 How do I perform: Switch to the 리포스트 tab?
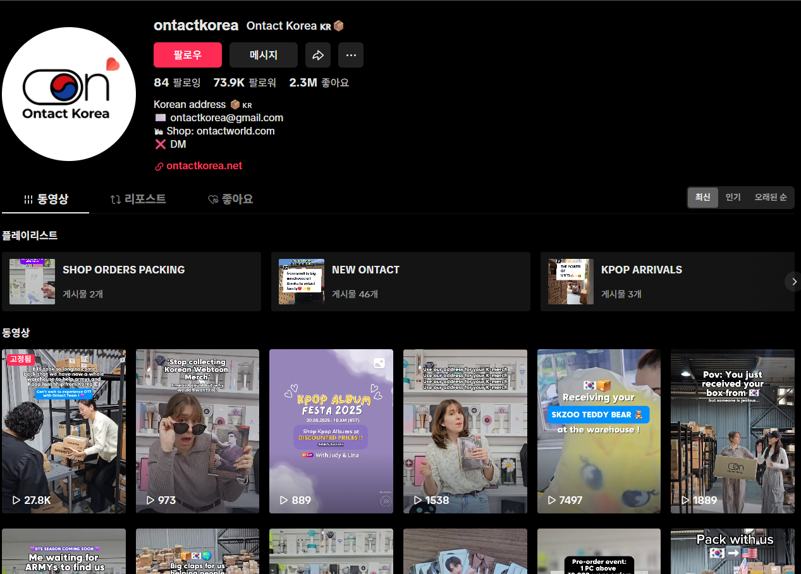tap(138, 200)
